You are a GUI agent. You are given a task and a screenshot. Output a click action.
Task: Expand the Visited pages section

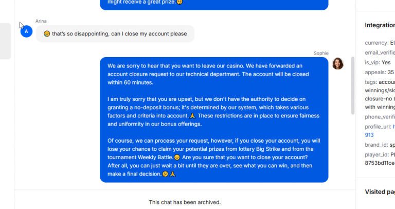[x=380, y=192]
